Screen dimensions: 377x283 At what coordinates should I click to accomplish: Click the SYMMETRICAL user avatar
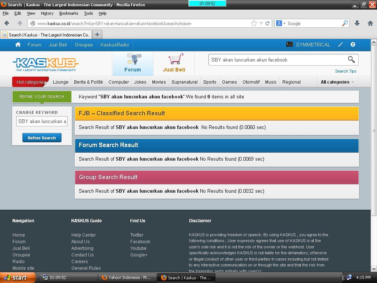tap(289, 44)
